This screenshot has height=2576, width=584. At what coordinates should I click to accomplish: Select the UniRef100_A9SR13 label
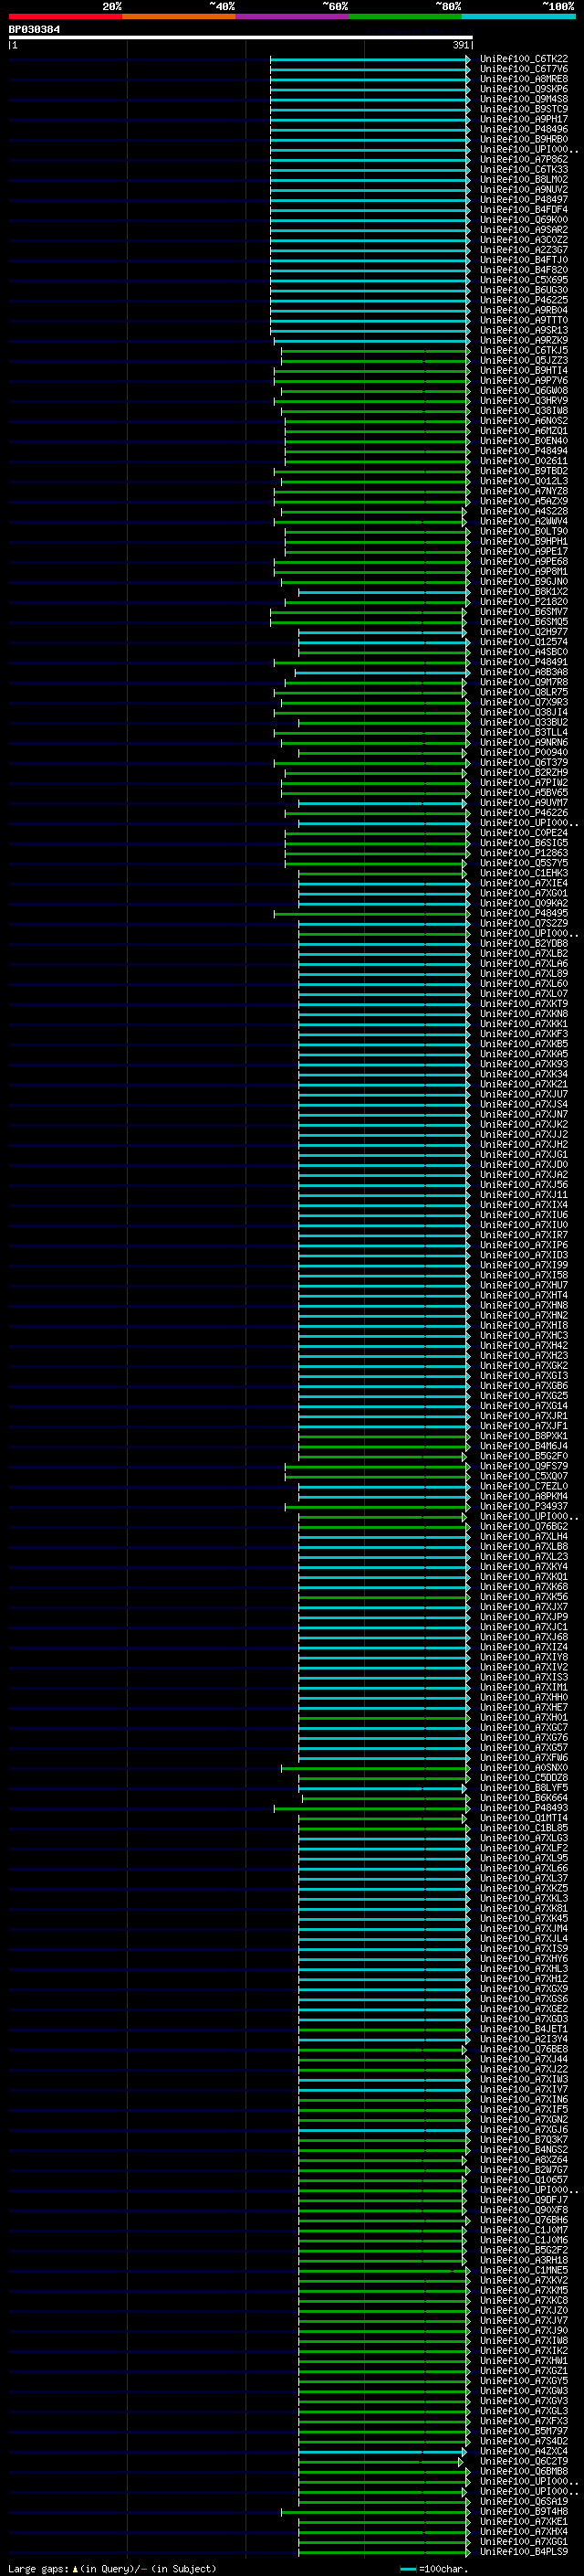524,330
